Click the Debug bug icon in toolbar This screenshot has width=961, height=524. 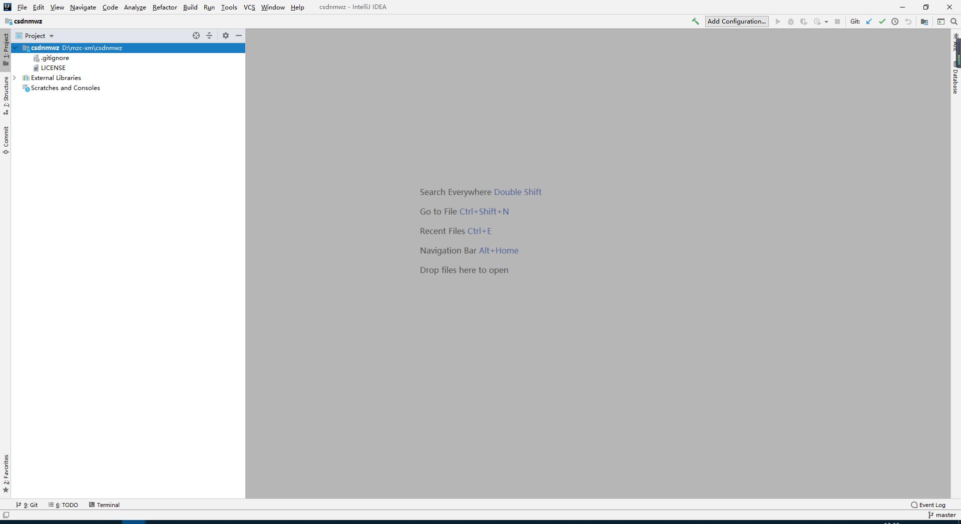pos(791,21)
